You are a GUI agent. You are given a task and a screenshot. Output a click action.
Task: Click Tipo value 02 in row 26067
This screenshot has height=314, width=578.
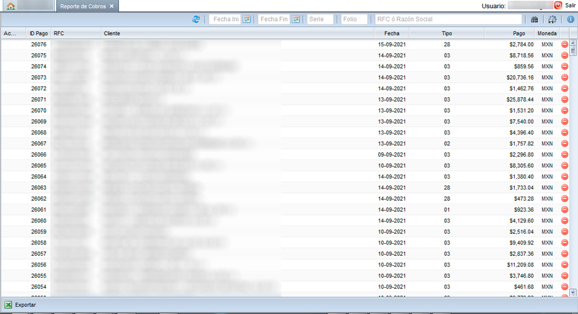pos(446,144)
